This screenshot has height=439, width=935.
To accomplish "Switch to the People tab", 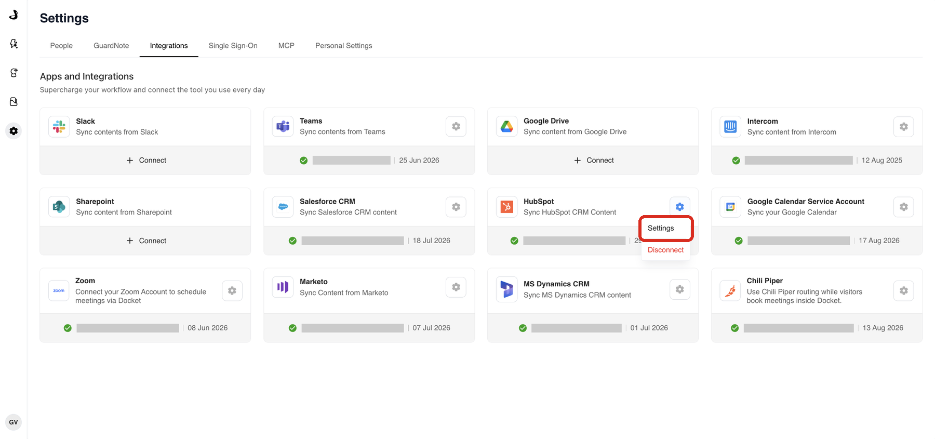I will point(61,46).
